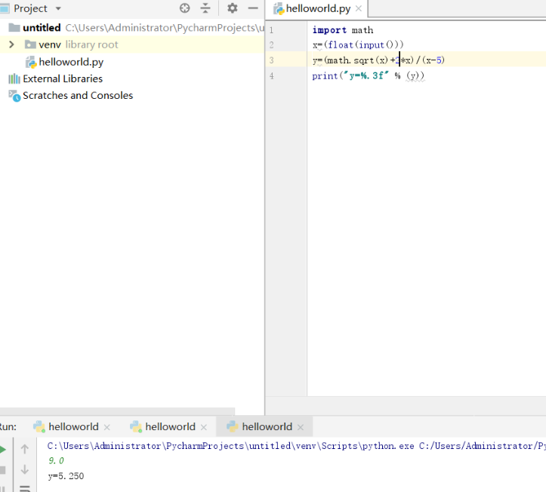Click the Scratches and Consoles icon
The image size is (546, 492).
click(14, 96)
